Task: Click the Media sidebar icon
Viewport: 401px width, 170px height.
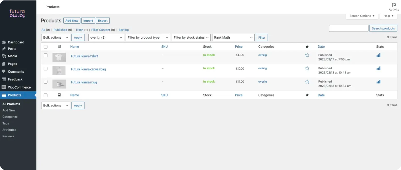Action: [4, 56]
